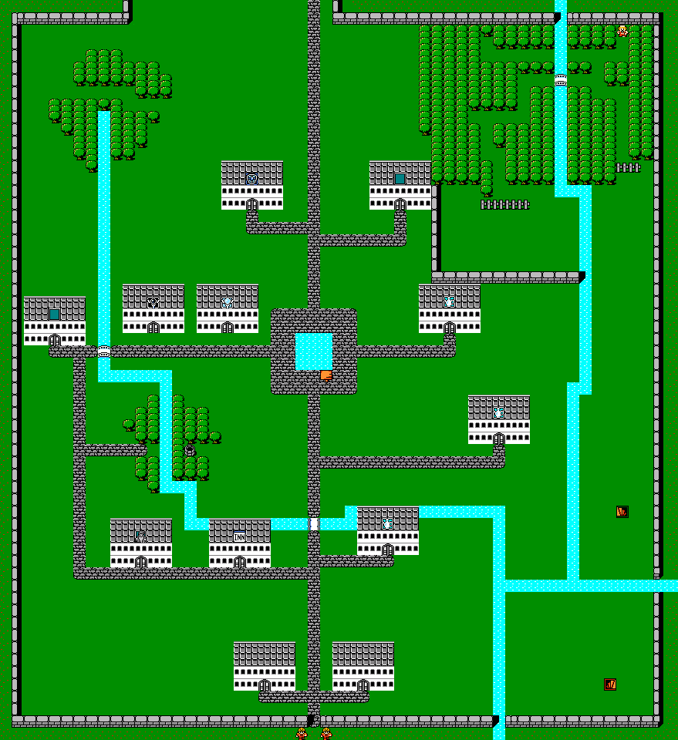Select the stone well in the grove

[190, 449]
